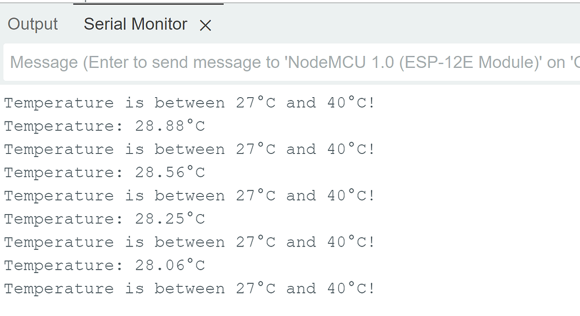
Task: Select the 'Temperature: 28.06°C' output line
Action: [105, 266]
